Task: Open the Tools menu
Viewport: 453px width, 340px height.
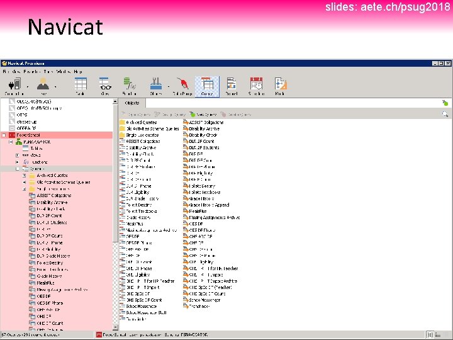Action: coord(48,71)
